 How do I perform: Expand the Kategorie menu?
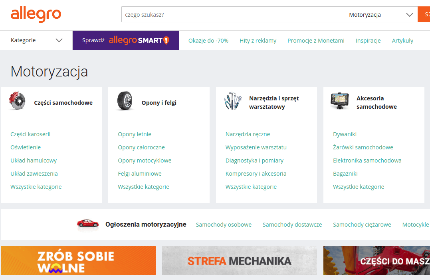coord(37,40)
